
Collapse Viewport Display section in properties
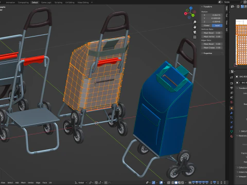click(x=242, y=176)
